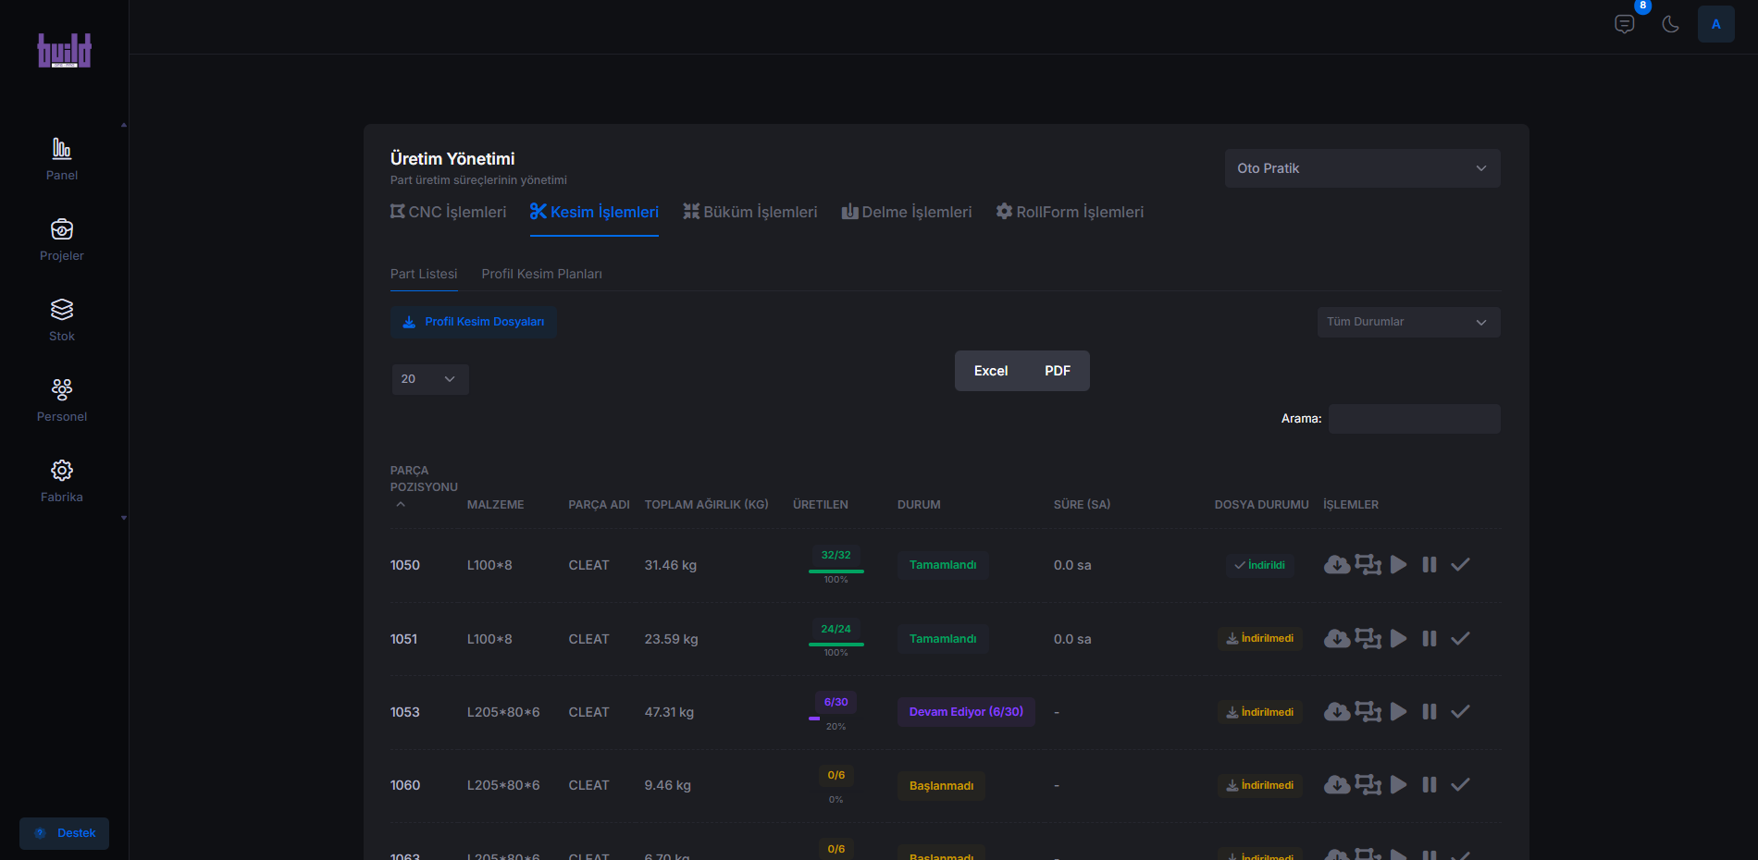Mark part 1060 complete with the check icon

tap(1460, 785)
